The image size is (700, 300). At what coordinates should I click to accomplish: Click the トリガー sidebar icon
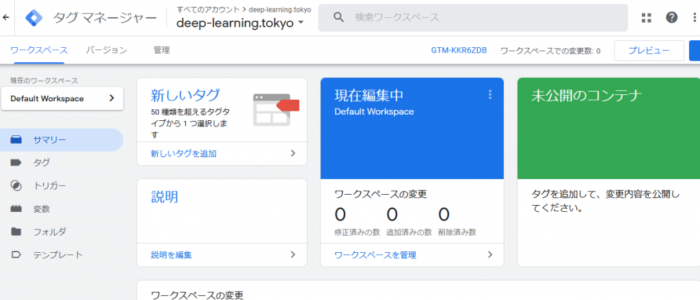[16, 186]
